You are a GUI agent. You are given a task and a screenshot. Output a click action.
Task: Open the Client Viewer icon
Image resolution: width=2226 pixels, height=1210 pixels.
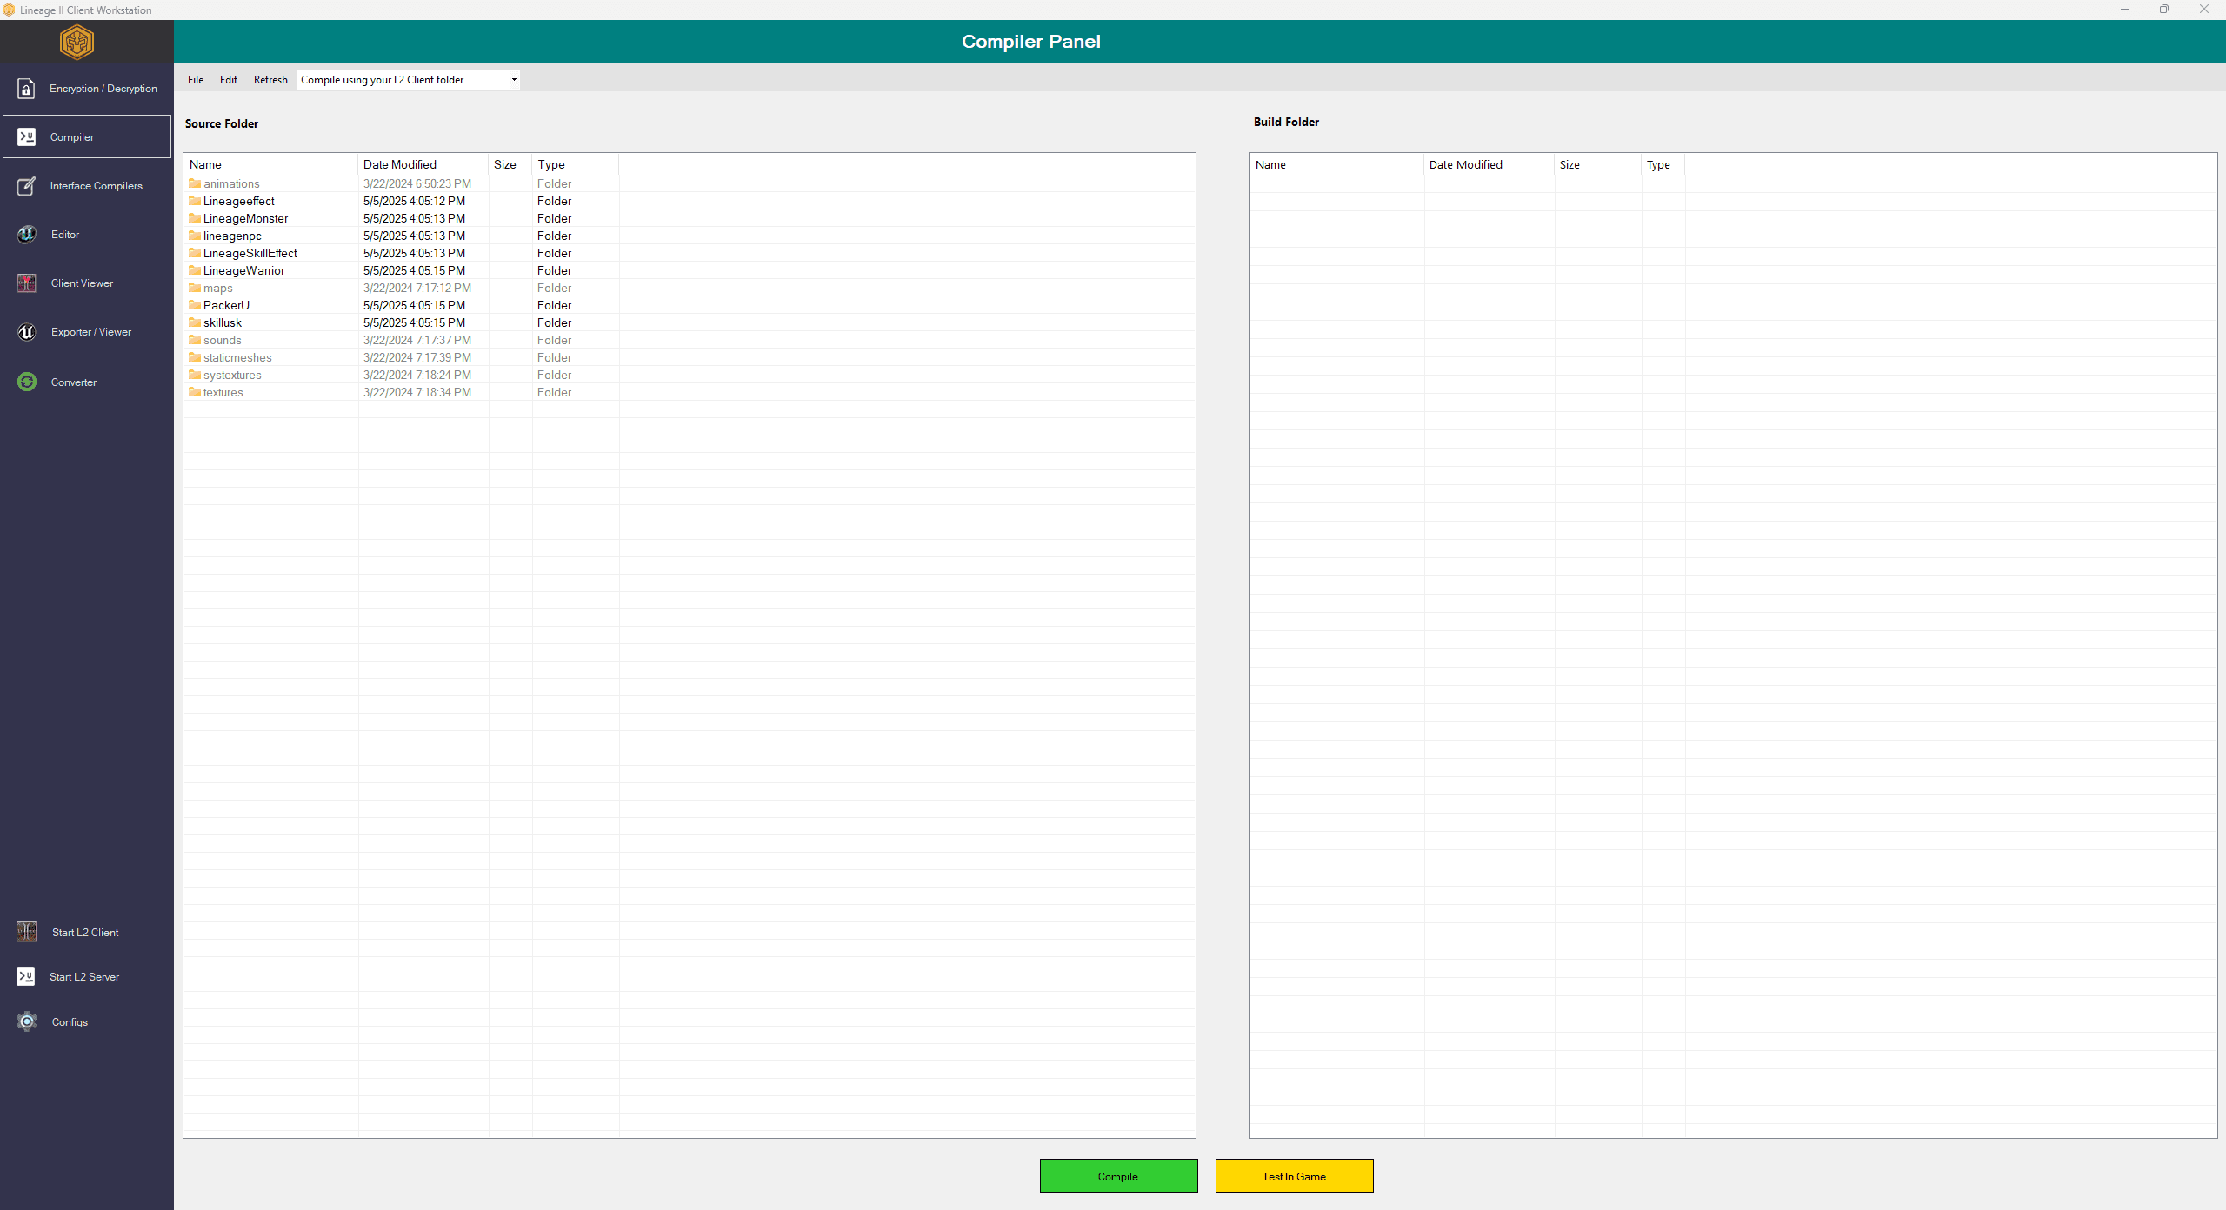(x=26, y=283)
